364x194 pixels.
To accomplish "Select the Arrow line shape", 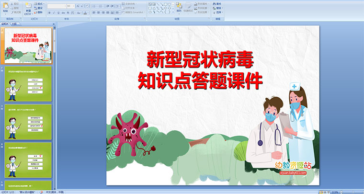I will pos(162,4).
